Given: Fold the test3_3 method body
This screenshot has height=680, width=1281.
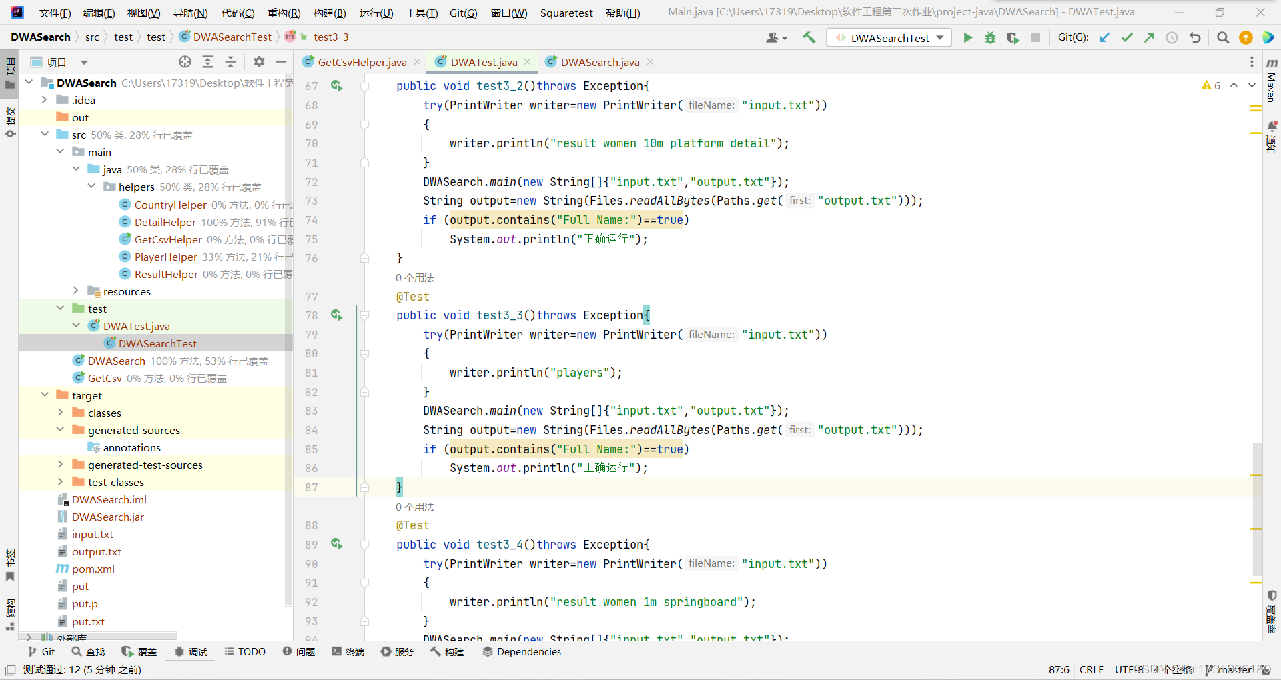Looking at the screenshot, I should 365,315.
